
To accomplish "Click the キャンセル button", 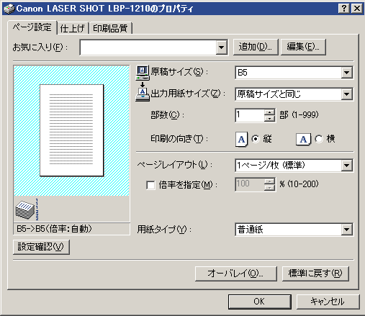I will [x=328, y=302].
